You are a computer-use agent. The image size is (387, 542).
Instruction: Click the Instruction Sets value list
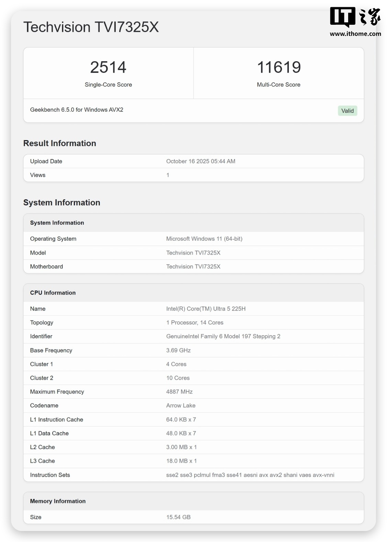[250, 475]
